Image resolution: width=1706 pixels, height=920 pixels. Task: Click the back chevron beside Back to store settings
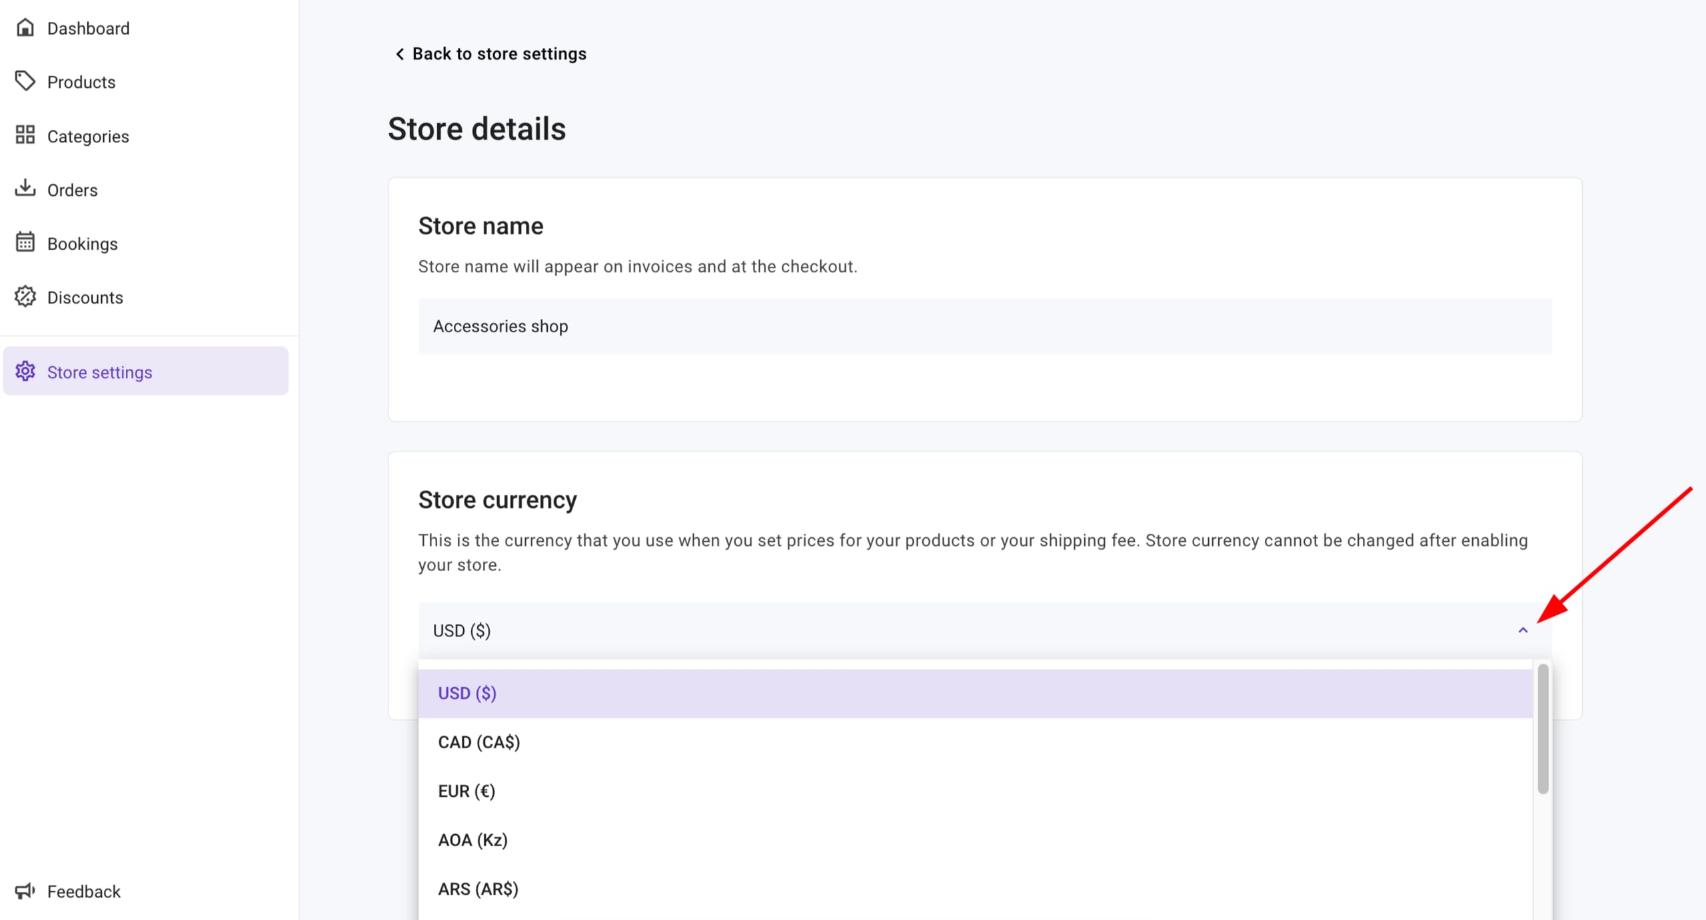tap(400, 53)
